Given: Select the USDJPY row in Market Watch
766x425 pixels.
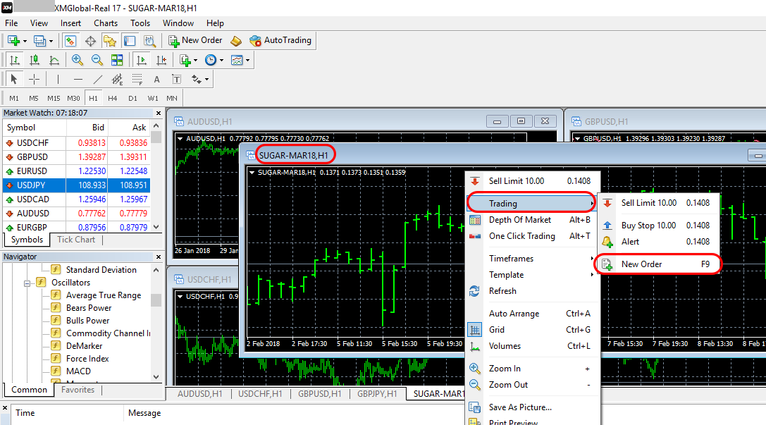Looking at the screenshot, I should tap(76, 185).
